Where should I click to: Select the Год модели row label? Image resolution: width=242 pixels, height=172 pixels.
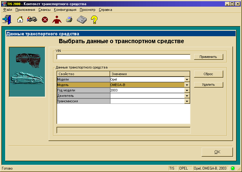pyautogui.click(x=83, y=90)
